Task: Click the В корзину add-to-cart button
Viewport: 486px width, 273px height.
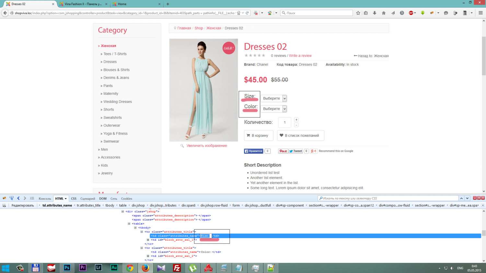Action: [258, 136]
